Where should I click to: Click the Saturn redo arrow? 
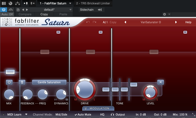(x=94, y=22)
